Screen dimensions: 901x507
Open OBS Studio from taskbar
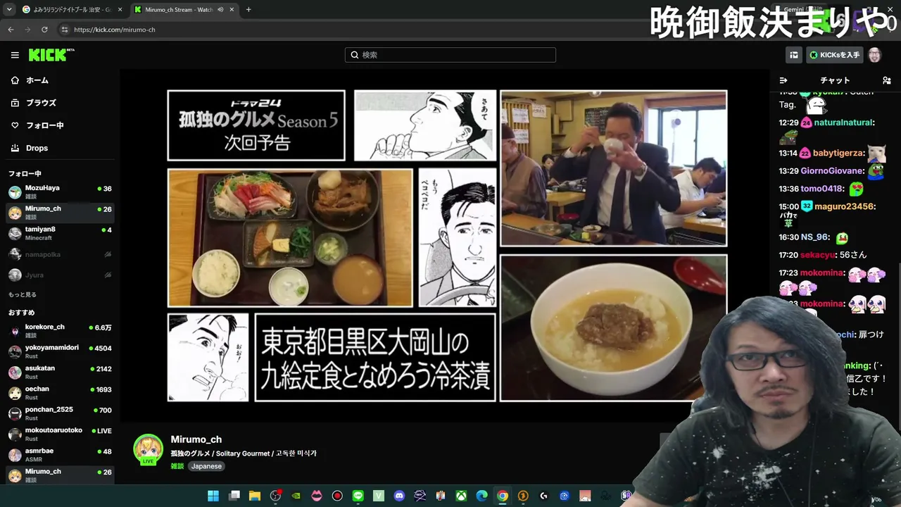pos(275,496)
